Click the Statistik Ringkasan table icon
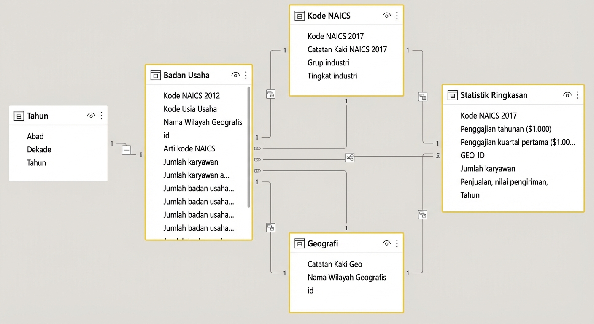 (452, 95)
